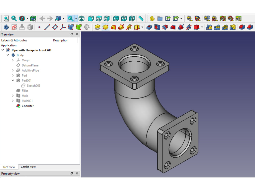Select the Additive pipe tool
Screen dimensions: 255x191
122,27
